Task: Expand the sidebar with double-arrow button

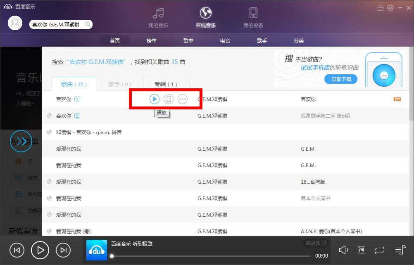Action: point(21,141)
